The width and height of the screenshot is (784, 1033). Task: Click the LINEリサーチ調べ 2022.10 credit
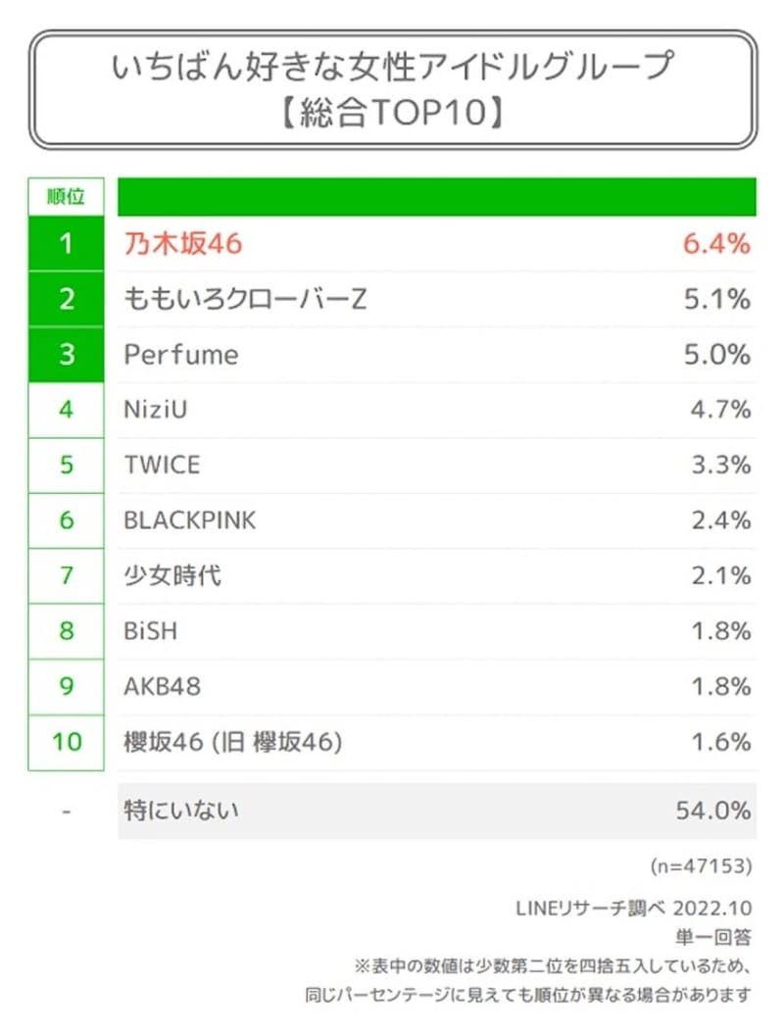(633, 908)
